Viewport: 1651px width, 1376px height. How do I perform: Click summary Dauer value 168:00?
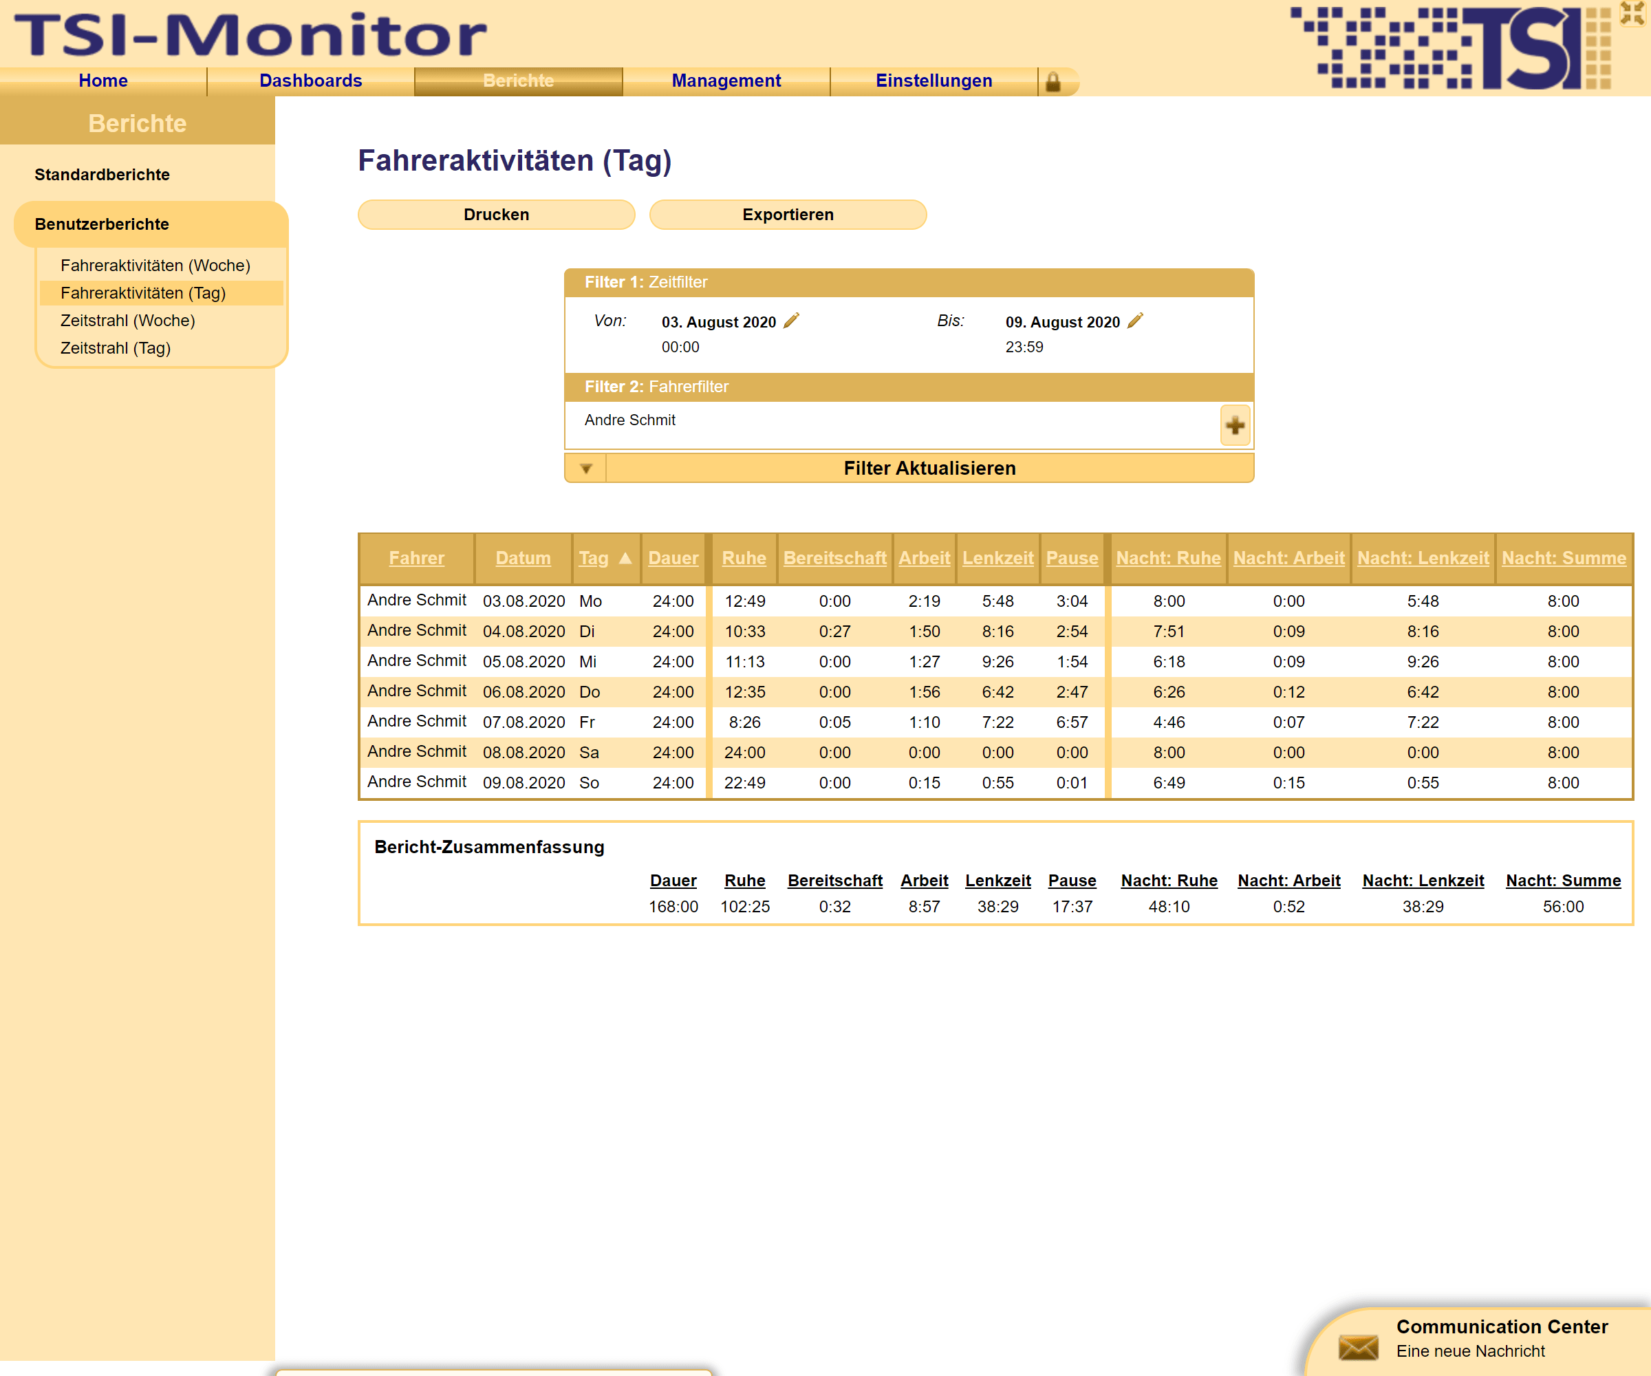[x=673, y=907]
